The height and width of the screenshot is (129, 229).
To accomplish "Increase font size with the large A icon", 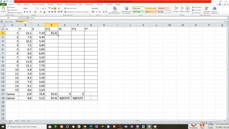I will 43,9.
